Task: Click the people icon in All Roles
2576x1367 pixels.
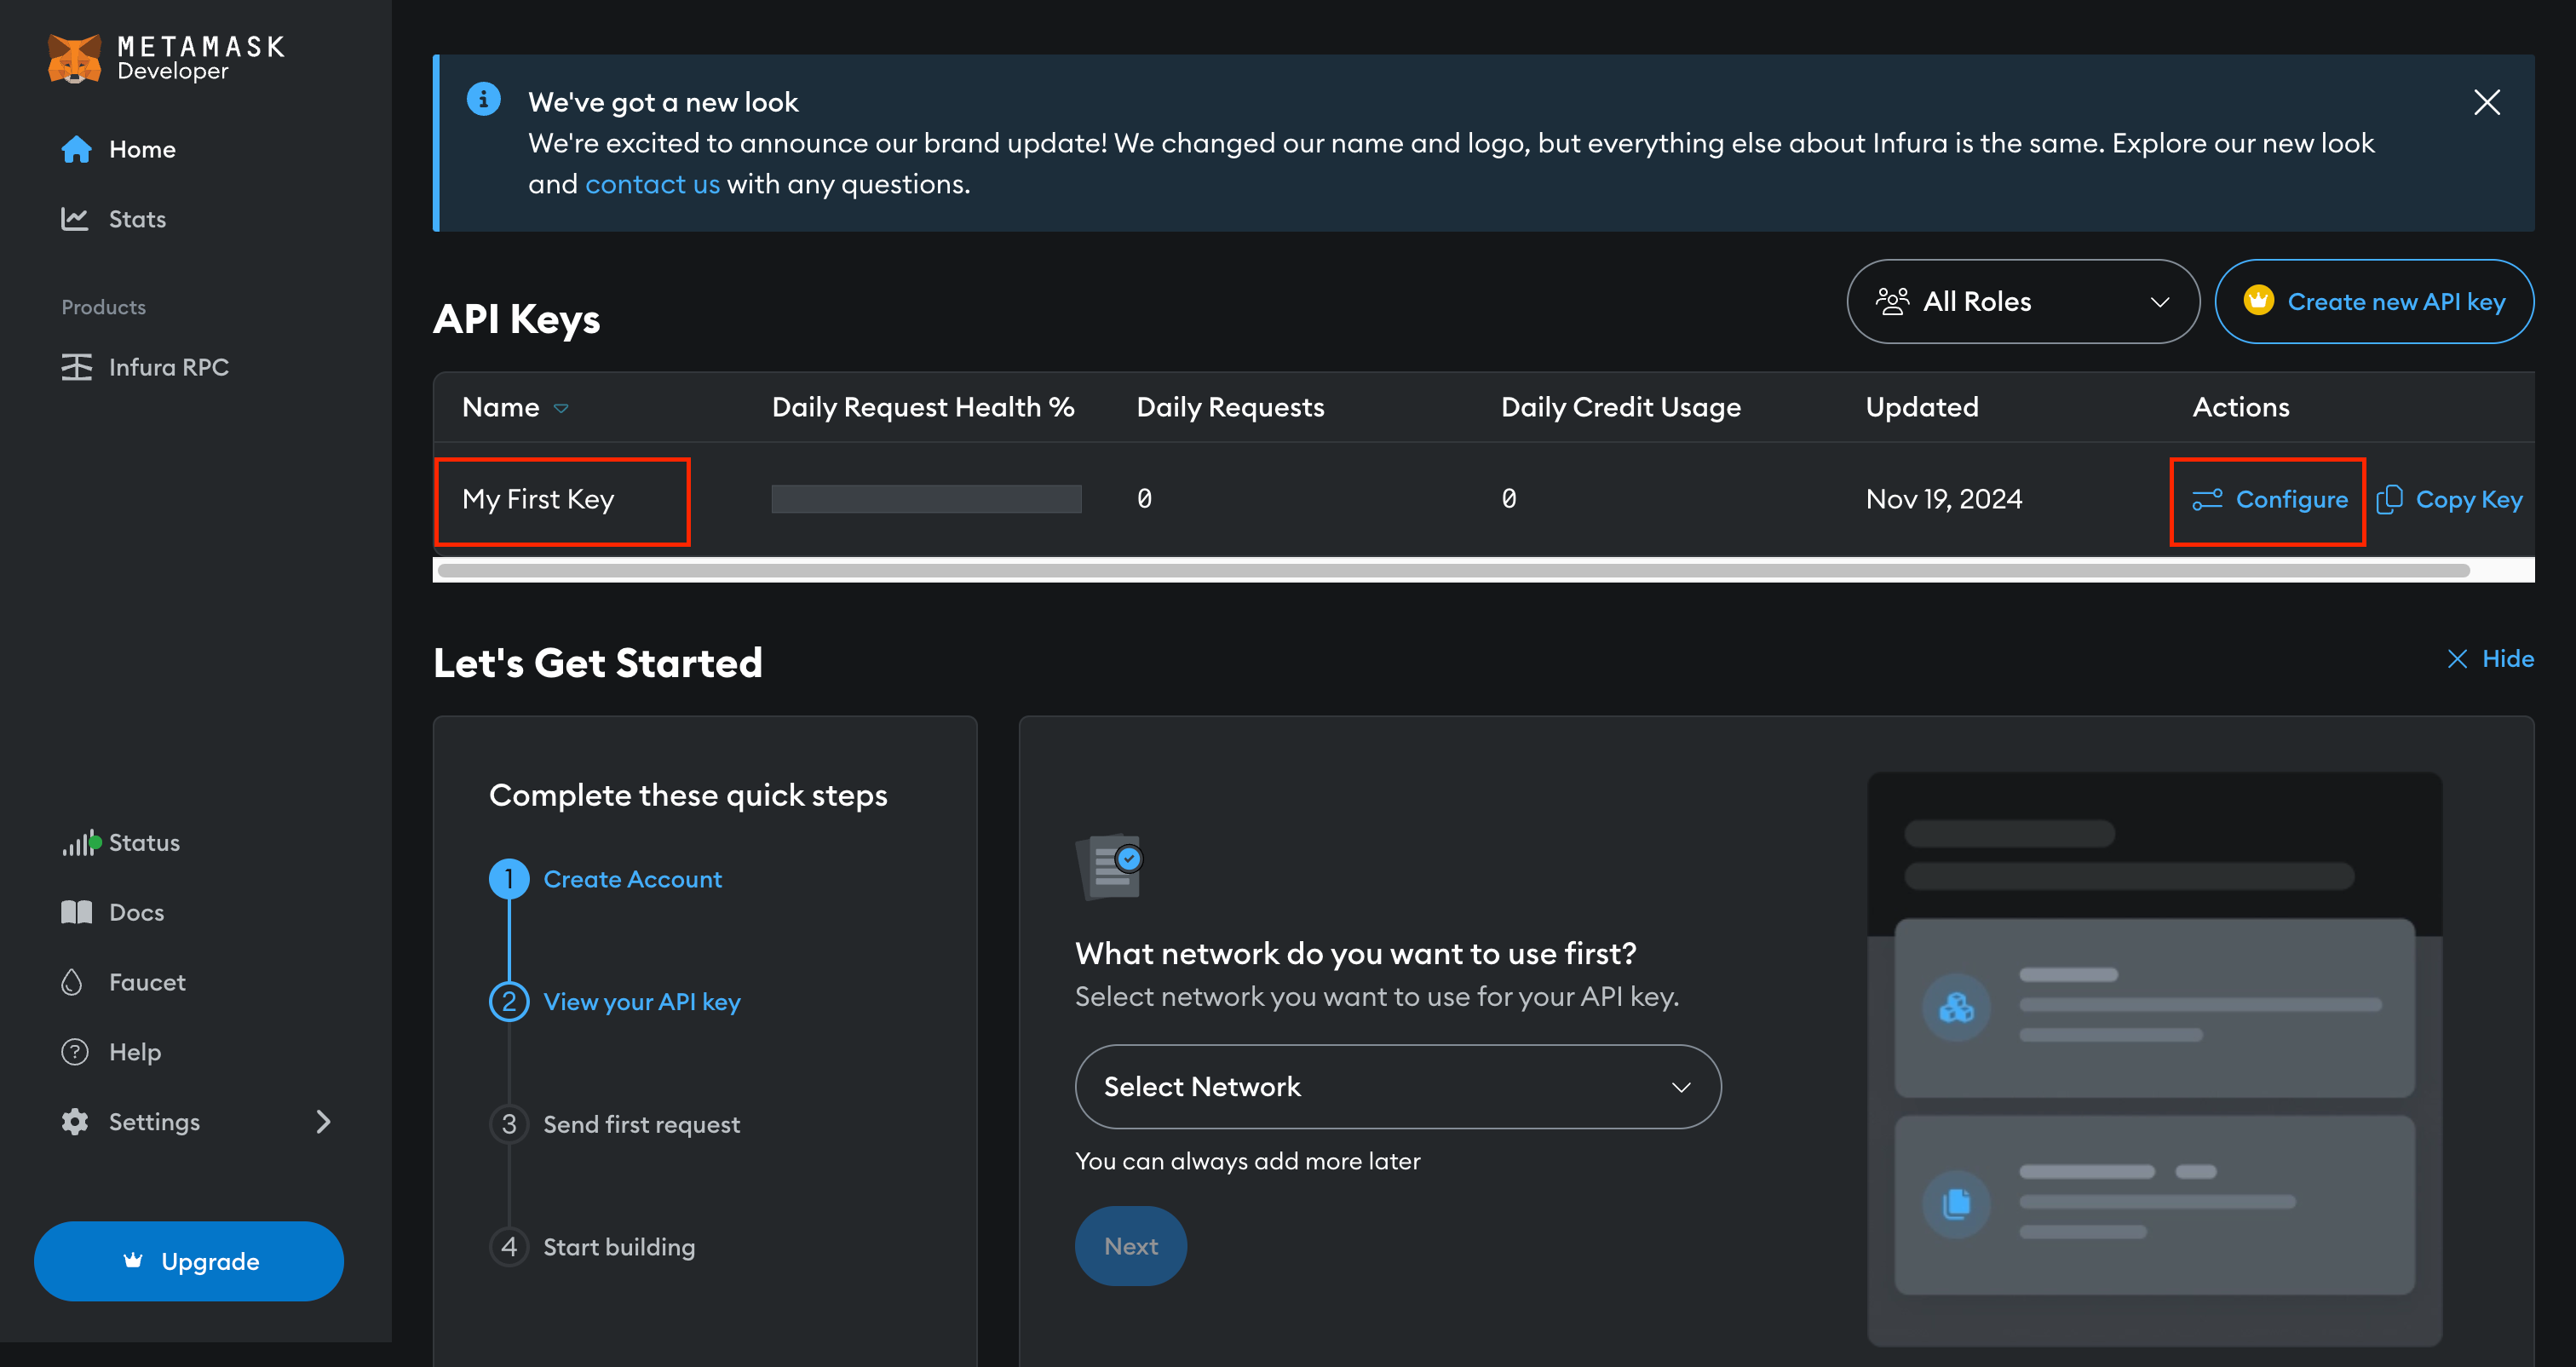Action: pos(1892,301)
